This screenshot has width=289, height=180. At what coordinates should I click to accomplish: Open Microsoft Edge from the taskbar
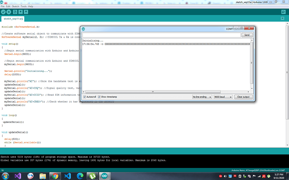coord(80,176)
